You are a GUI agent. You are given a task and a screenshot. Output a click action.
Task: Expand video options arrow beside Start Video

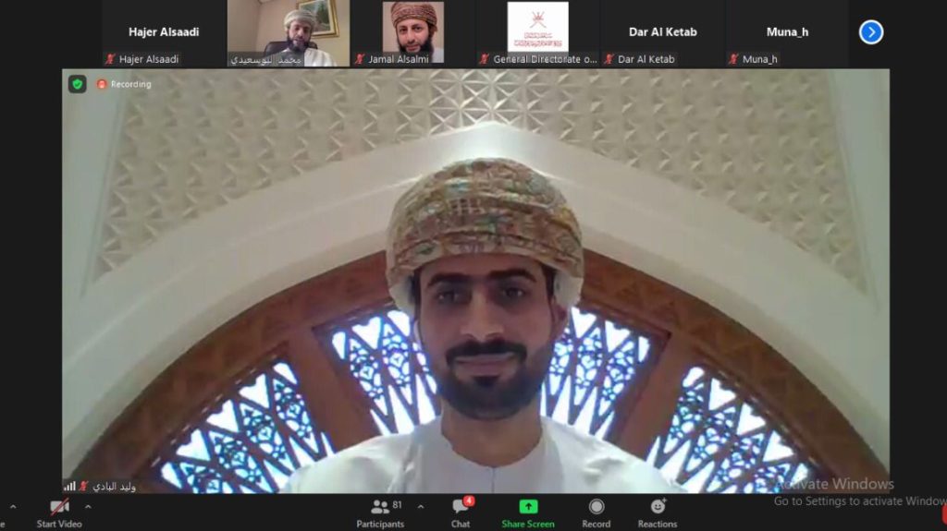click(x=88, y=506)
